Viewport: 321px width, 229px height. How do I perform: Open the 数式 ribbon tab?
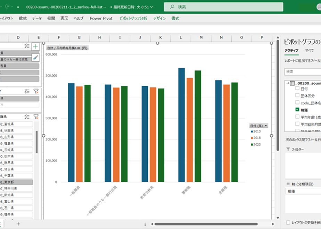pyautogui.click(x=23, y=18)
